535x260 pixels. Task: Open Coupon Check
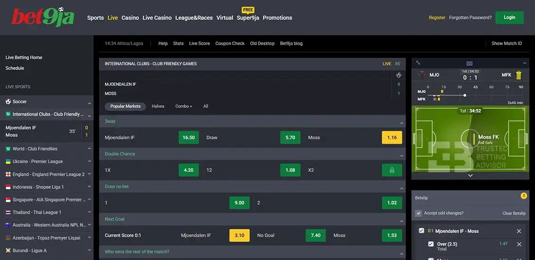pyautogui.click(x=230, y=44)
